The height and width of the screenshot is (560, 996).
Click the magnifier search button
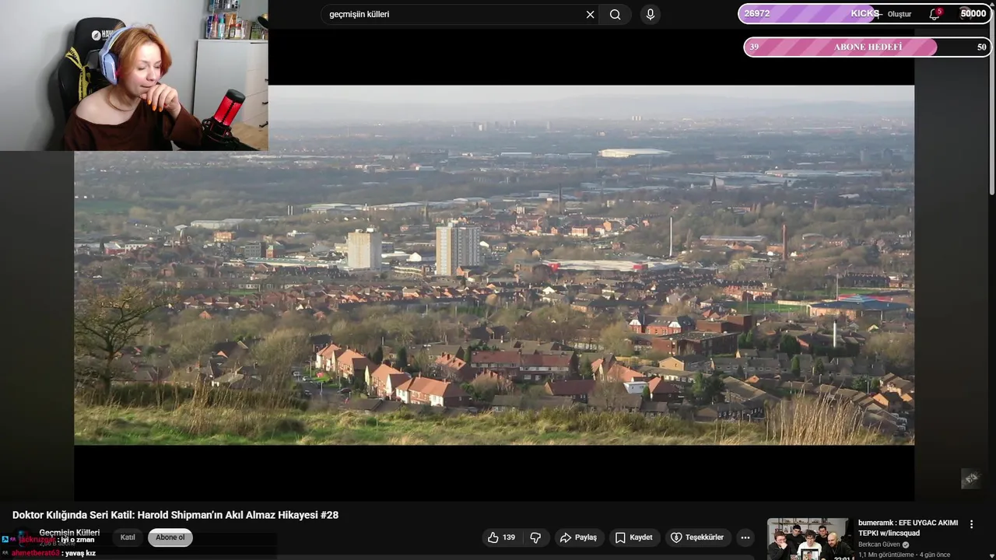(x=615, y=14)
